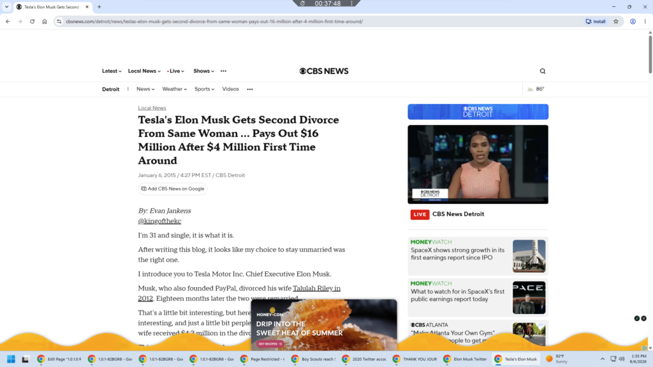Click the Install app button

[596, 21]
